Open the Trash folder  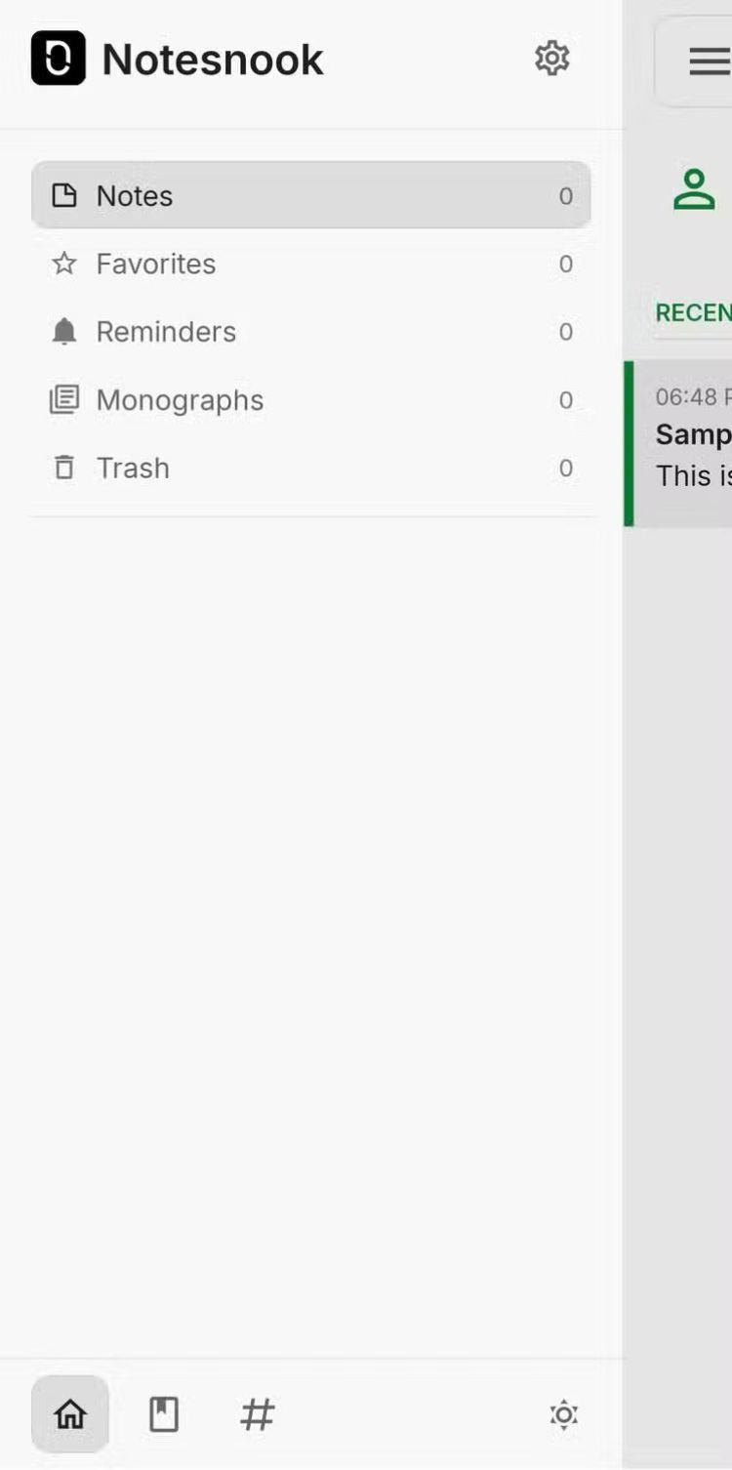click(133, 469)
